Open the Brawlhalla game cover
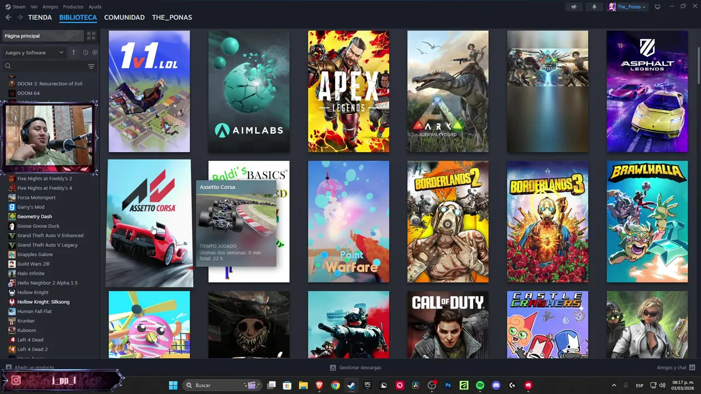 647,222
